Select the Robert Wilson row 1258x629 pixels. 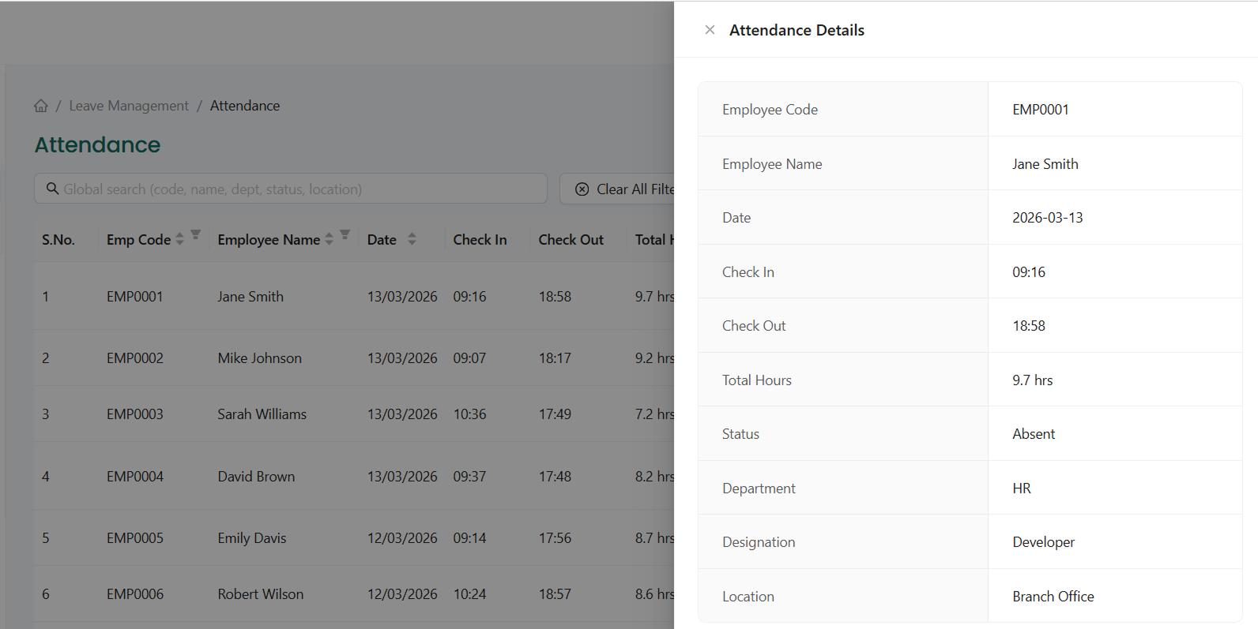[x=260, y=594]
